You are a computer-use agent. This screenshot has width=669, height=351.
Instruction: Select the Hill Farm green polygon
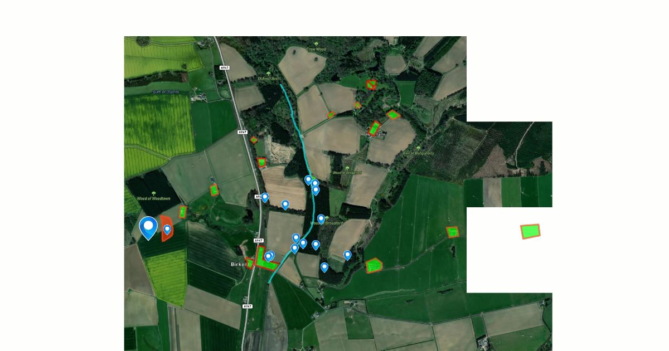375,128
